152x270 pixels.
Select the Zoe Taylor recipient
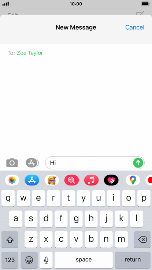click(30, 53)
